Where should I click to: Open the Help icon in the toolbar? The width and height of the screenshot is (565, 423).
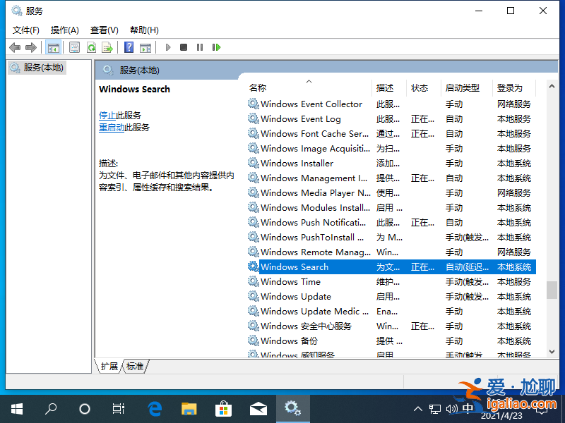(129, 47)
